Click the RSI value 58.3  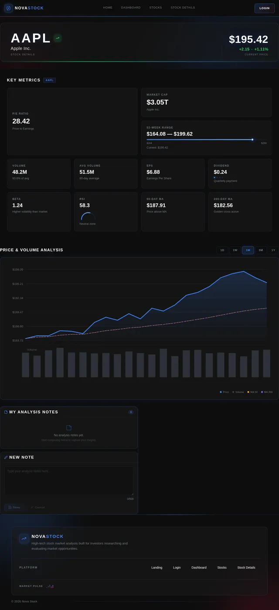pos(85,205)
